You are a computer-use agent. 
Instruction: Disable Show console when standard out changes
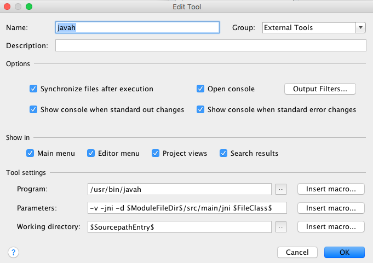[33, 109]
